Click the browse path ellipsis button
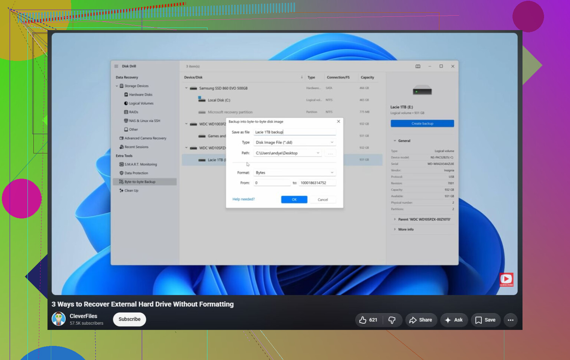The image size is (570, 360). coord(330,153)
